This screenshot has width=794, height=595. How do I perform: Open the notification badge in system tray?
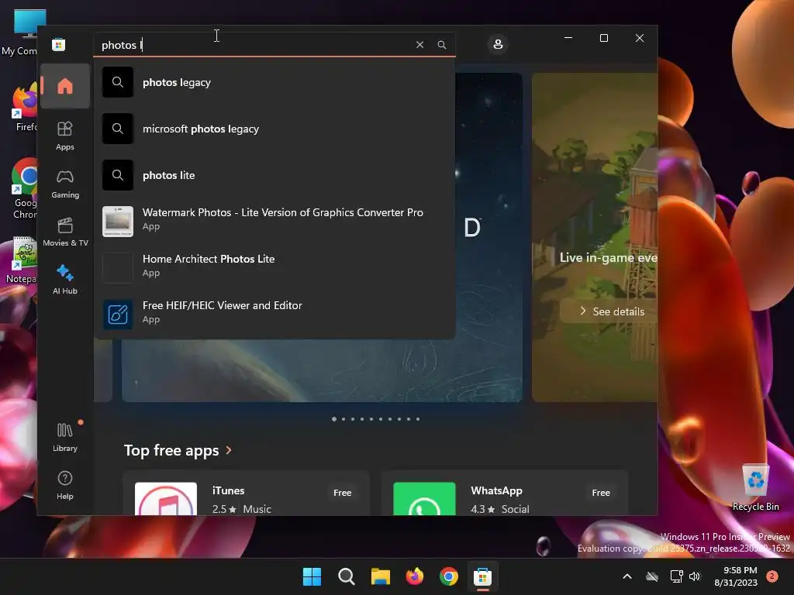point(772,576)
